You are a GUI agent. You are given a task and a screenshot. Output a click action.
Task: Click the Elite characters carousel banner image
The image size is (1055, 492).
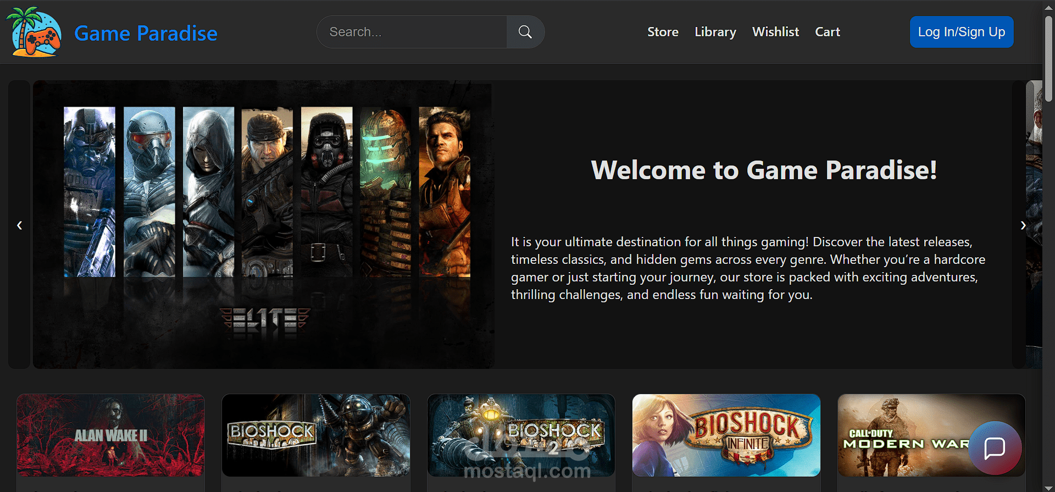tap(264, 225)
